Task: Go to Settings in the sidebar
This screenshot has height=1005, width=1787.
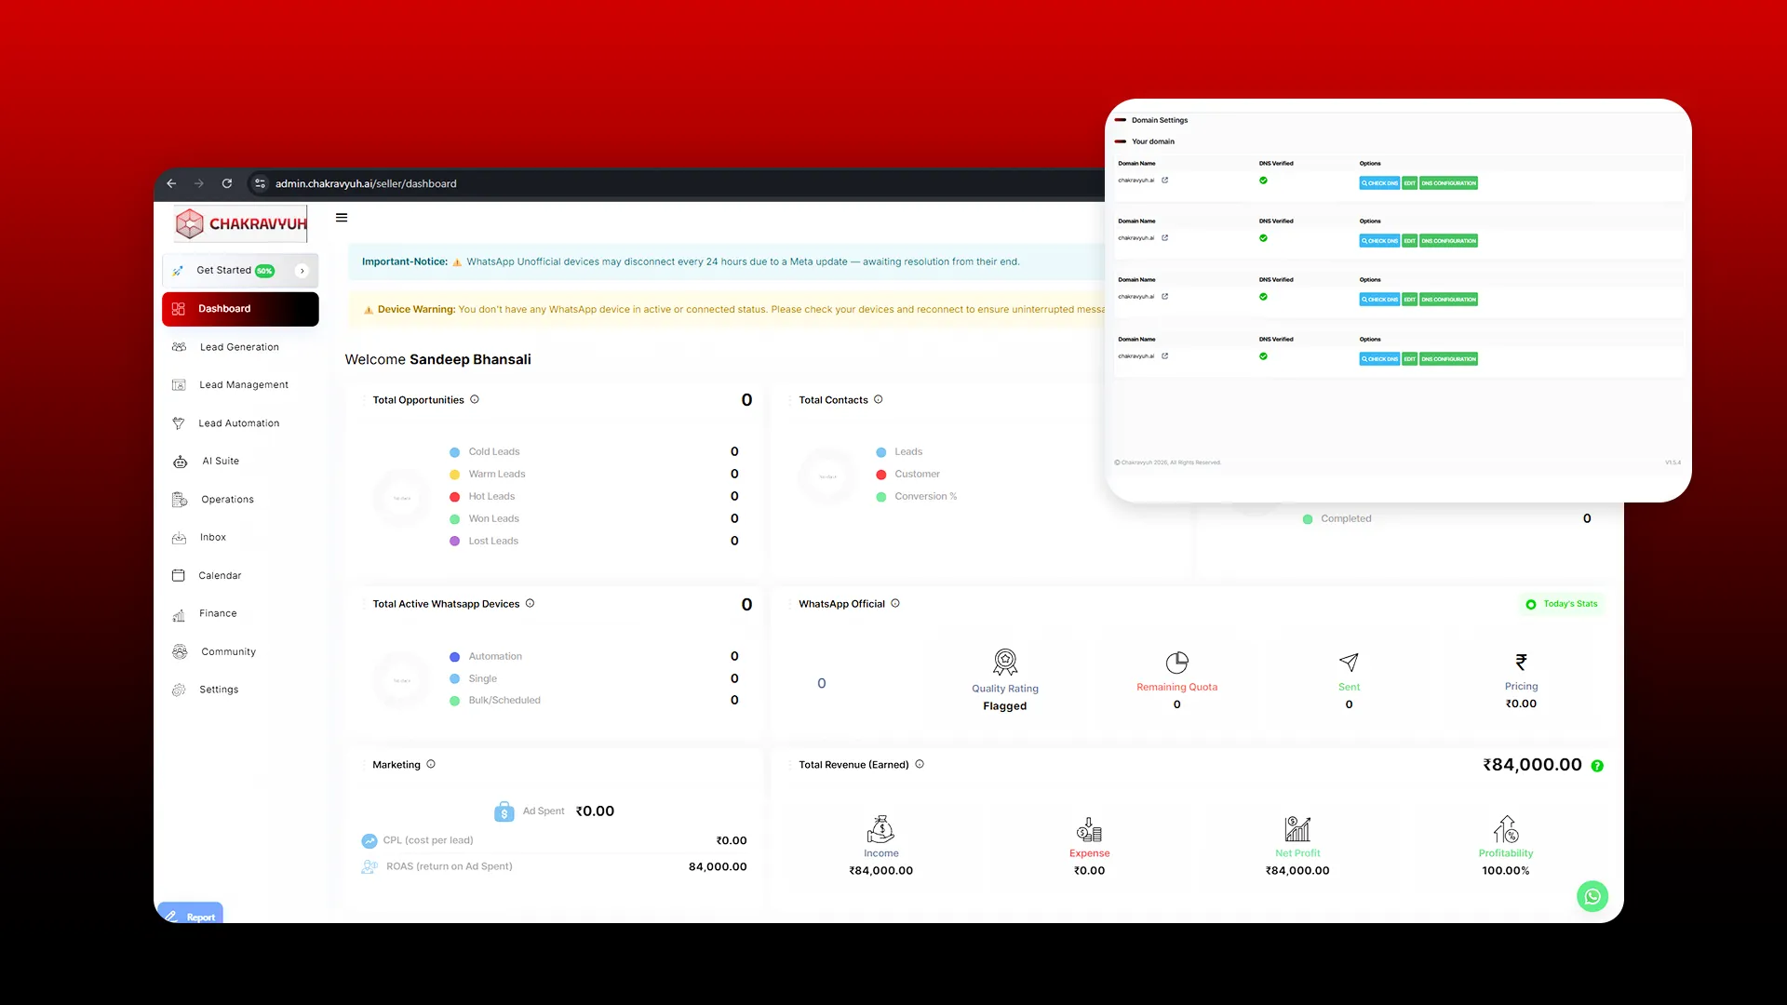Action: pos(219,690)
